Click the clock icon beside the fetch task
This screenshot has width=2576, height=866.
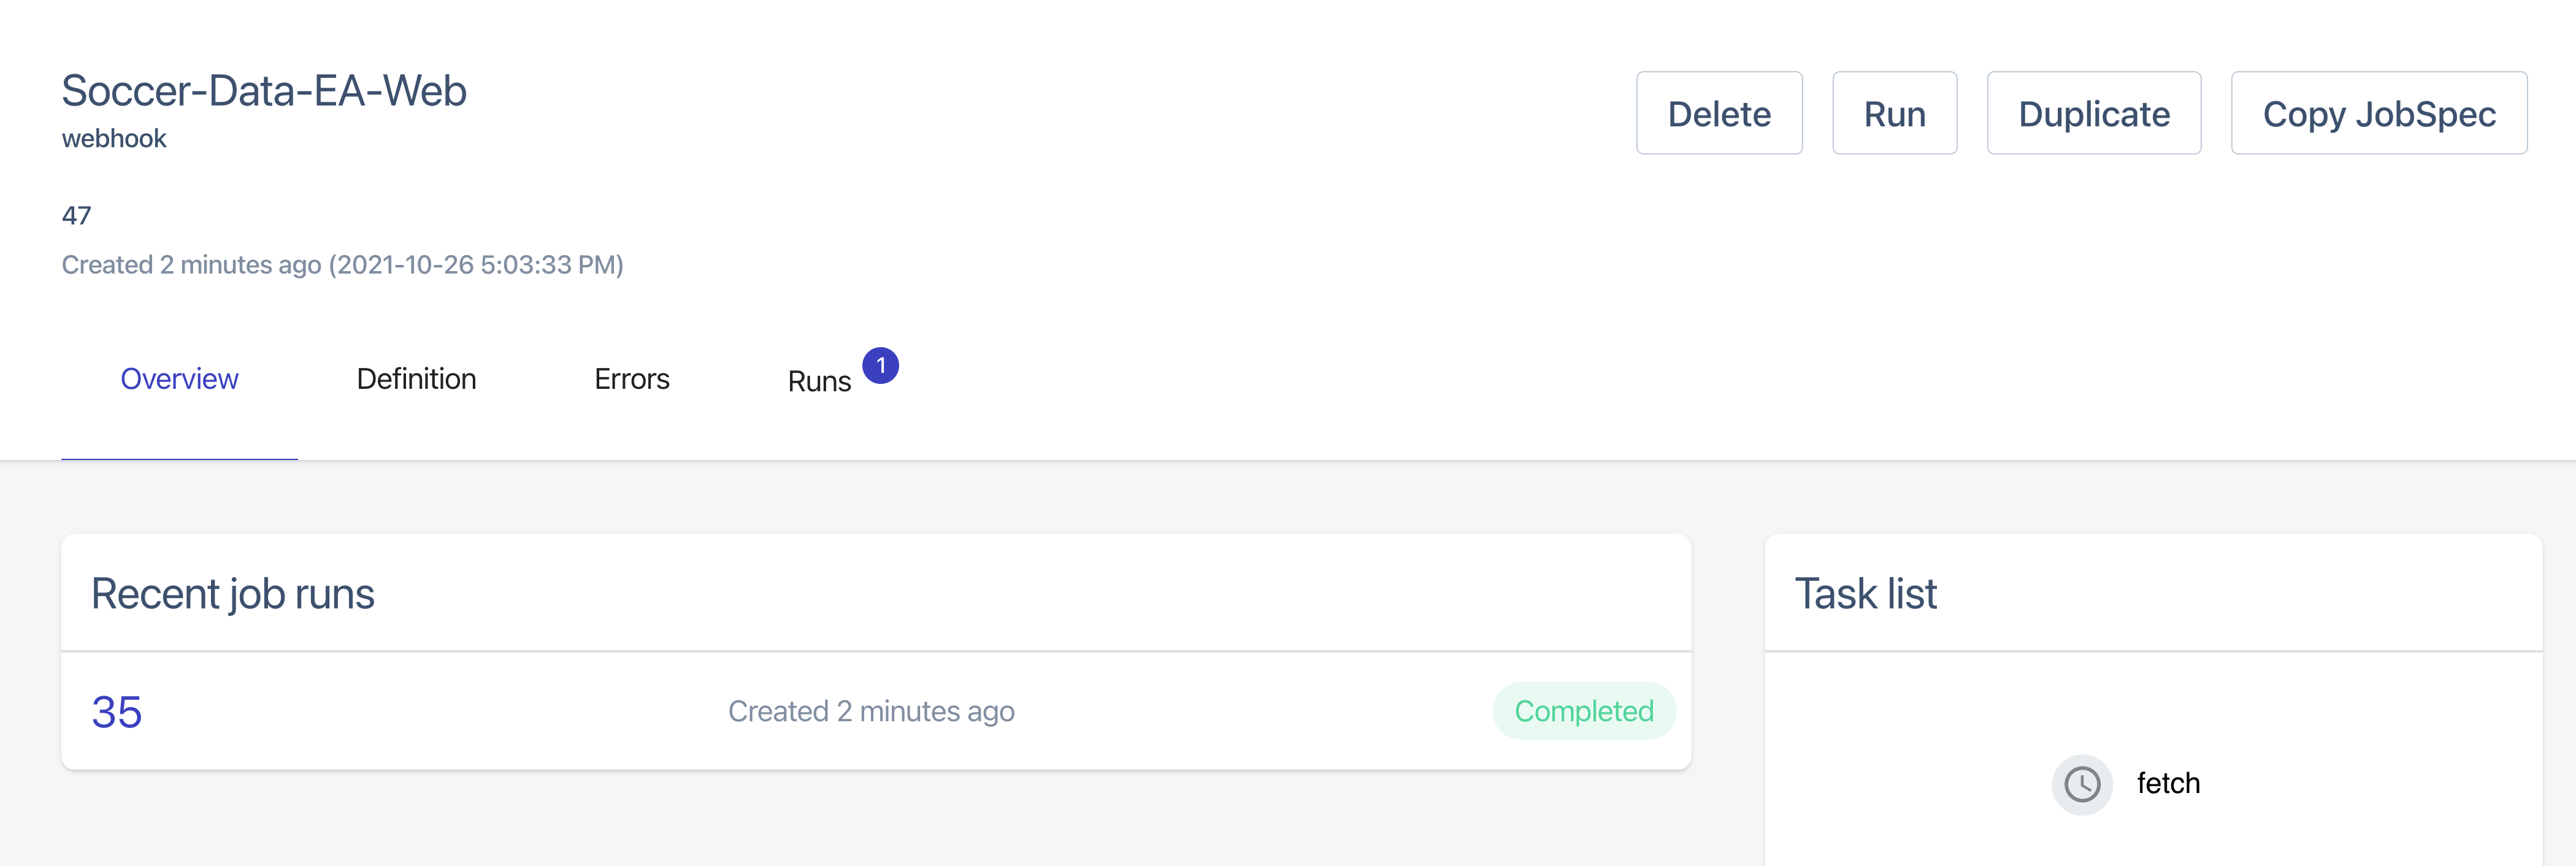[2082, 784]
